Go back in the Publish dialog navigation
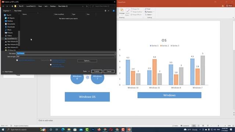 tap(3, 6)
